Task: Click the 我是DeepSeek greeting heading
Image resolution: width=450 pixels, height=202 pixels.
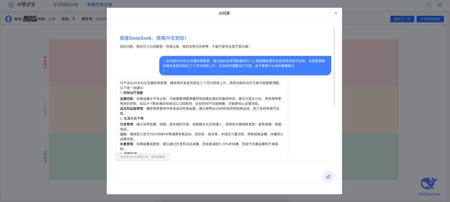Action: pyautogui.click(x=153, y=38)
